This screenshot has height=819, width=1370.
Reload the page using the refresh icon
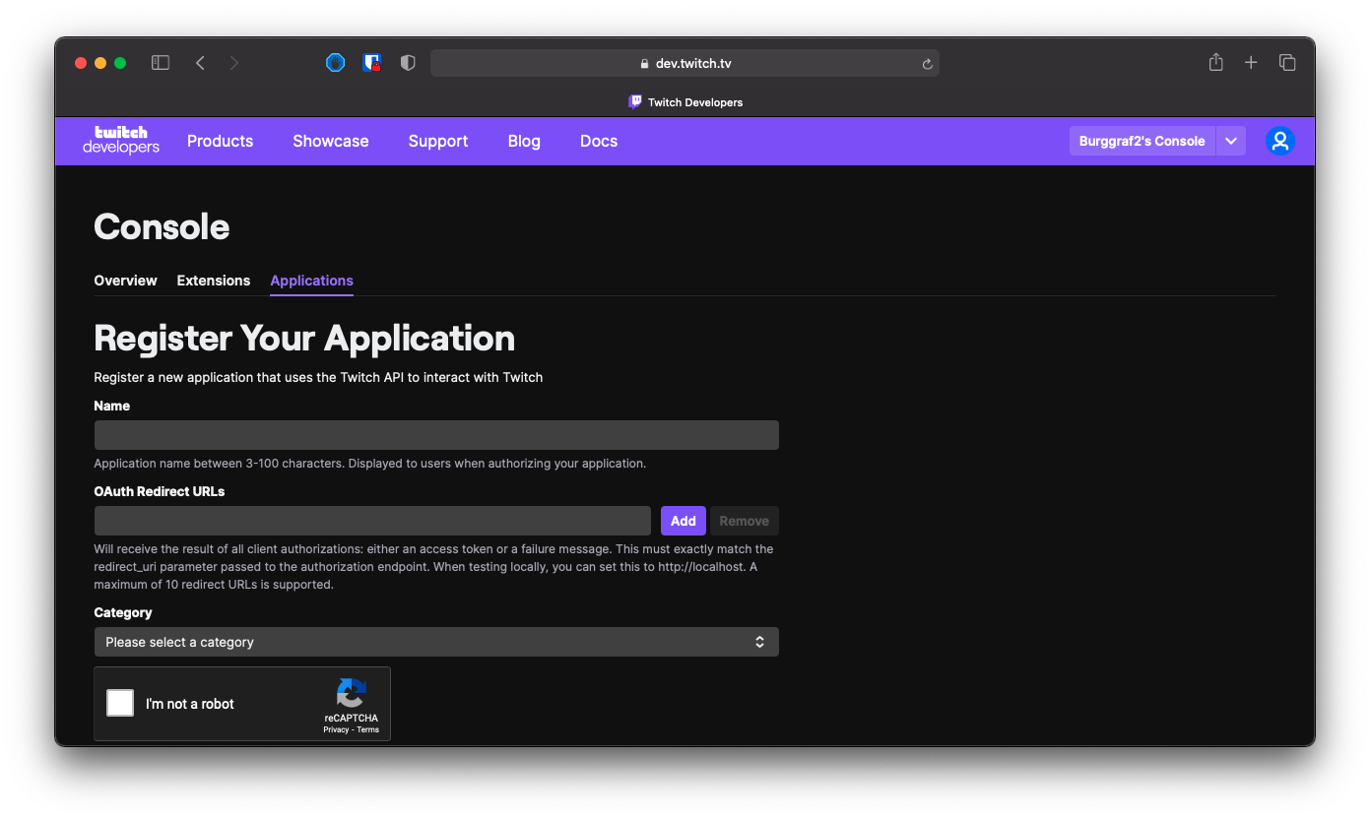pos(926,62)
